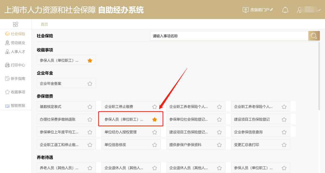Open 企业参保信息查询 item
Screen dimensions: 325x173
tap(261, 132)
